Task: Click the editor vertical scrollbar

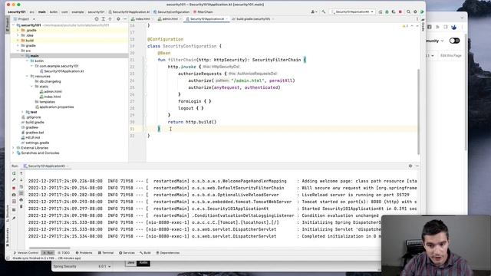Action: 419,111
